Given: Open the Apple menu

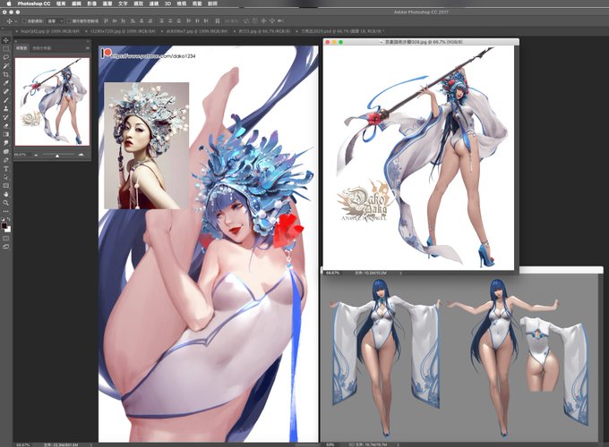Looking at the screenshot, I should click(x=8, y=4).
